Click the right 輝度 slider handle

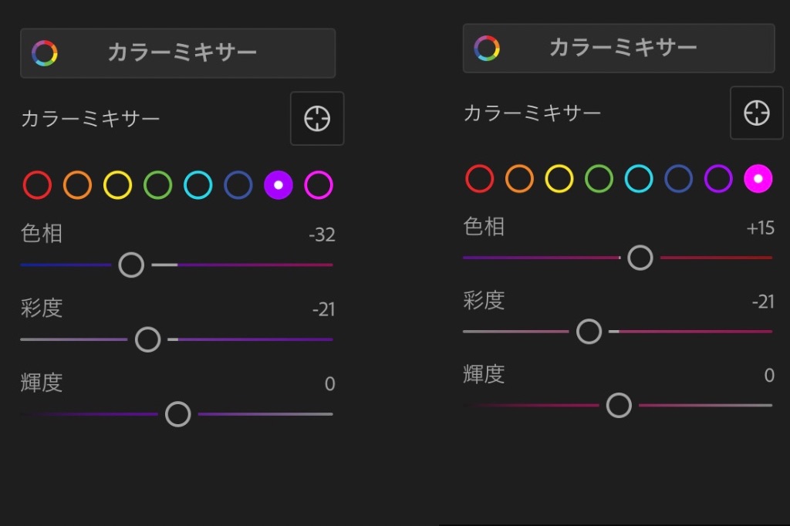pyautogui.click(x=620, y=405)
